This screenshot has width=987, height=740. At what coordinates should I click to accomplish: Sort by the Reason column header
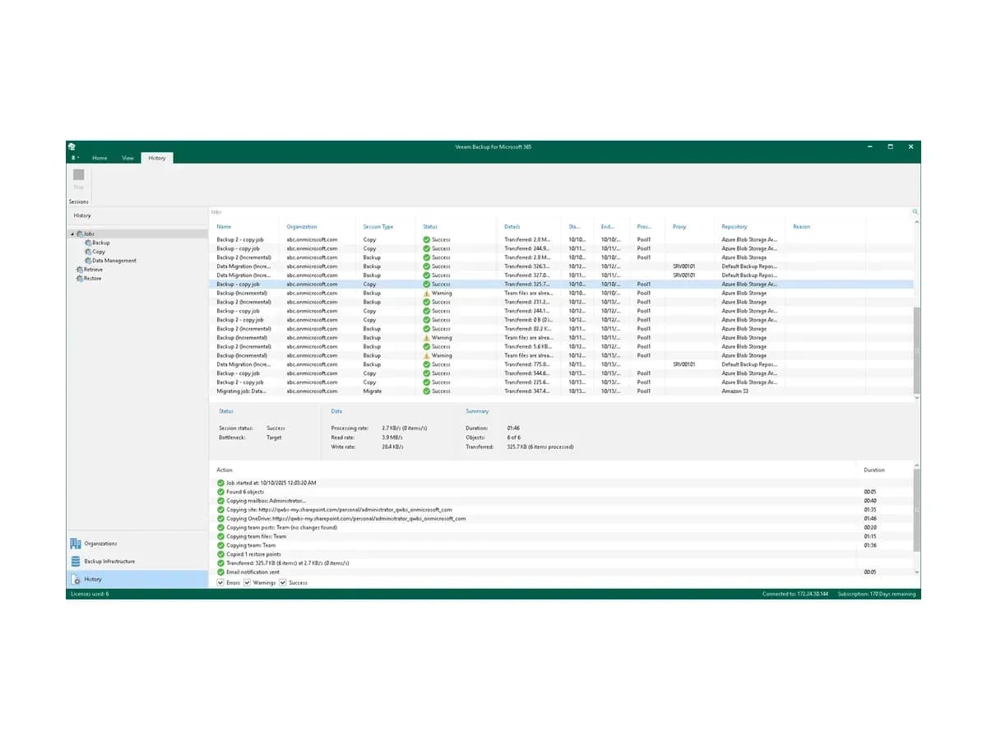click(802, 227)
